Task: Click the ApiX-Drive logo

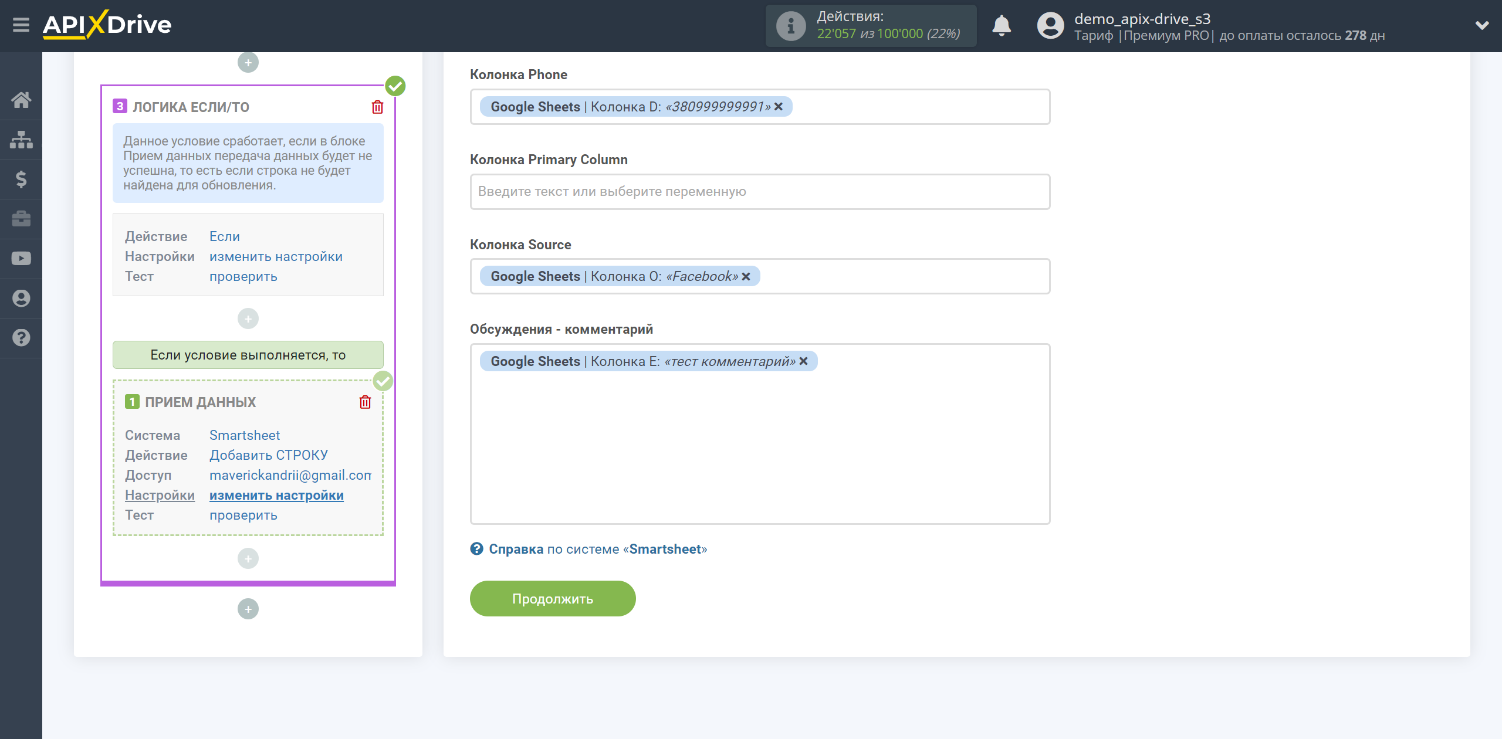Action: click(107, 25)
